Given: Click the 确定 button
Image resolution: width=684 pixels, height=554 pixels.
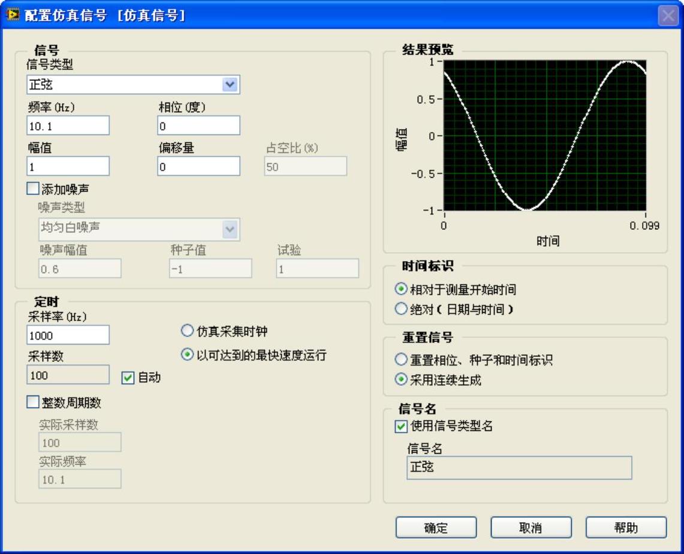Looking at the screenshot, I should [436, 528].
